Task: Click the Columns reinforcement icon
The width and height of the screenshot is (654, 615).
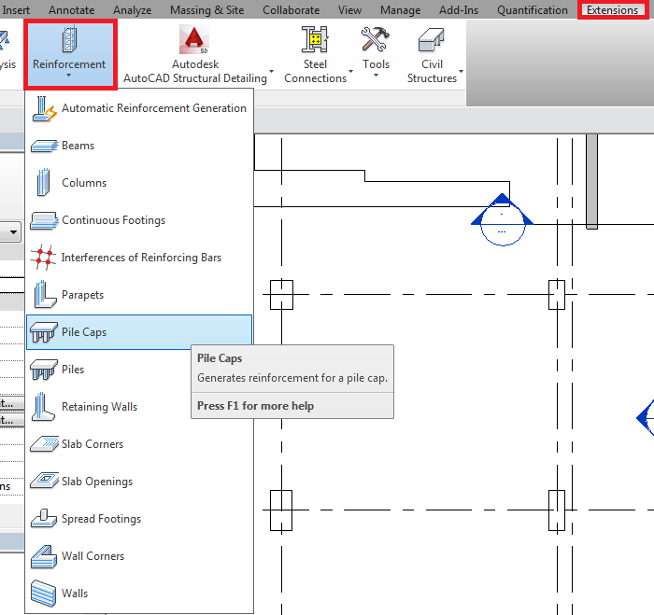Action: 43,182
